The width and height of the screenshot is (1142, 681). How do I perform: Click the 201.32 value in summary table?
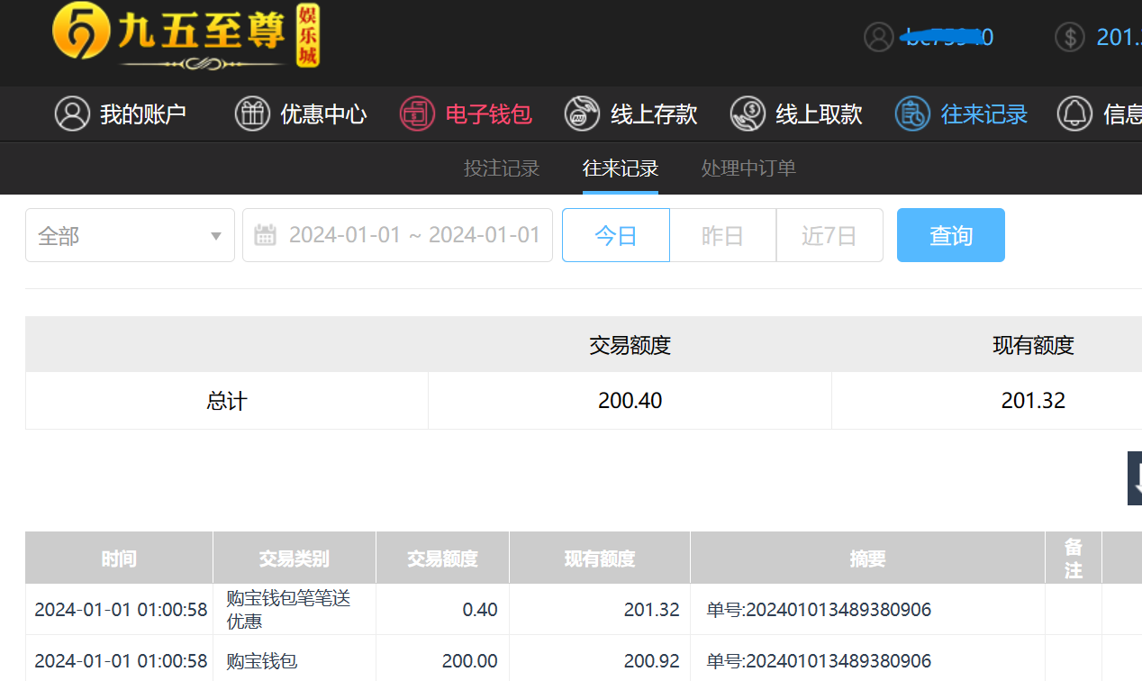point(1033,401)
